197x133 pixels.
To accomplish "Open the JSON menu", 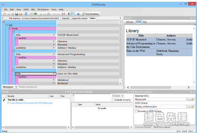I will coord(26,10).
